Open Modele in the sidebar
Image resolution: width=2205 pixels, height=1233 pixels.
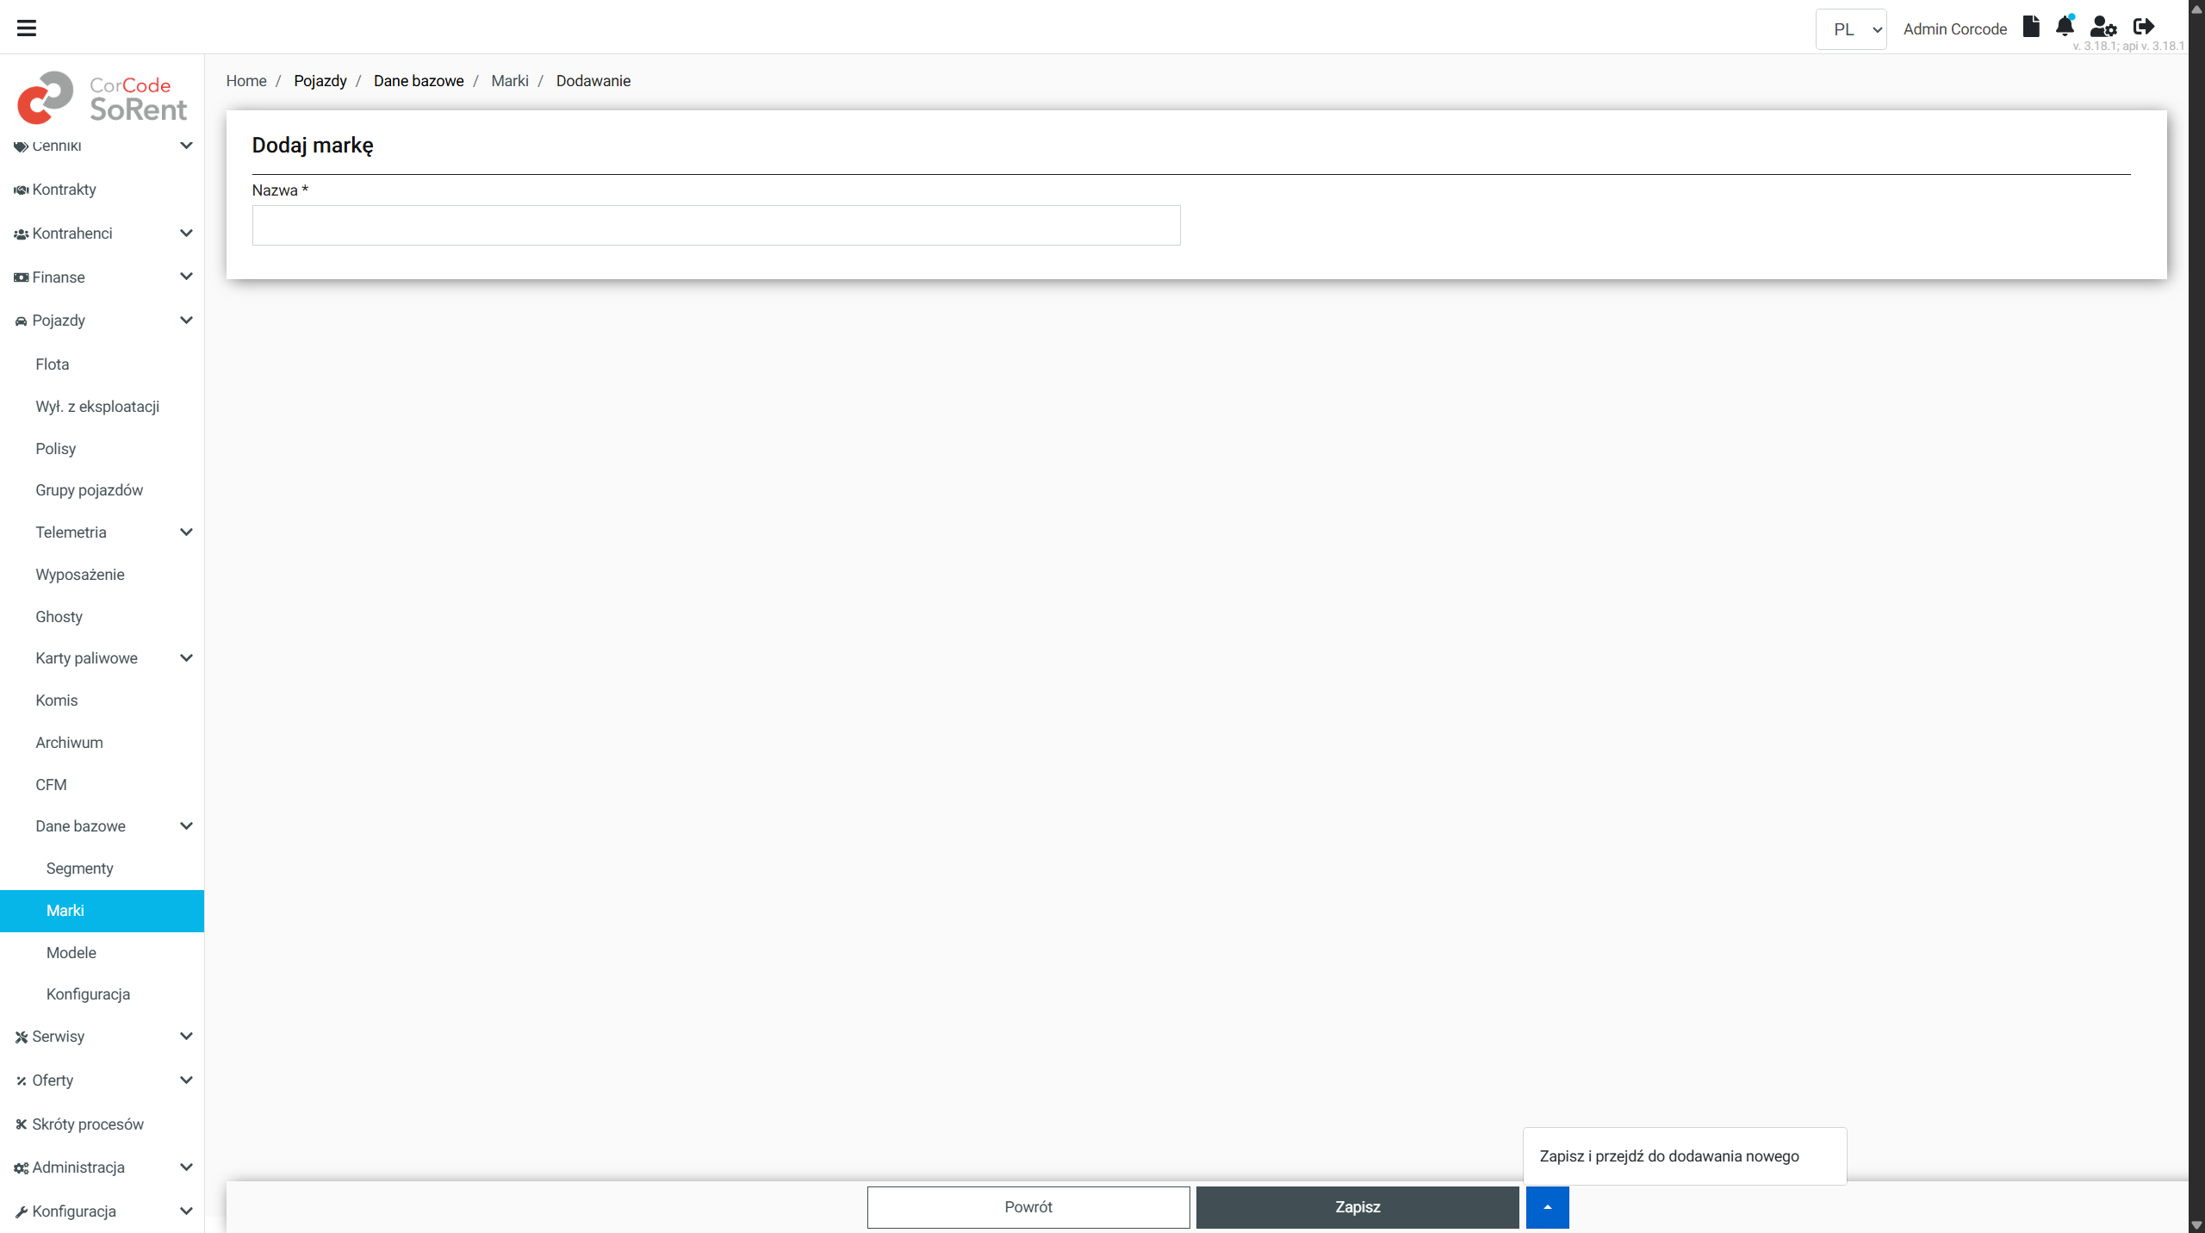[71, 952]
